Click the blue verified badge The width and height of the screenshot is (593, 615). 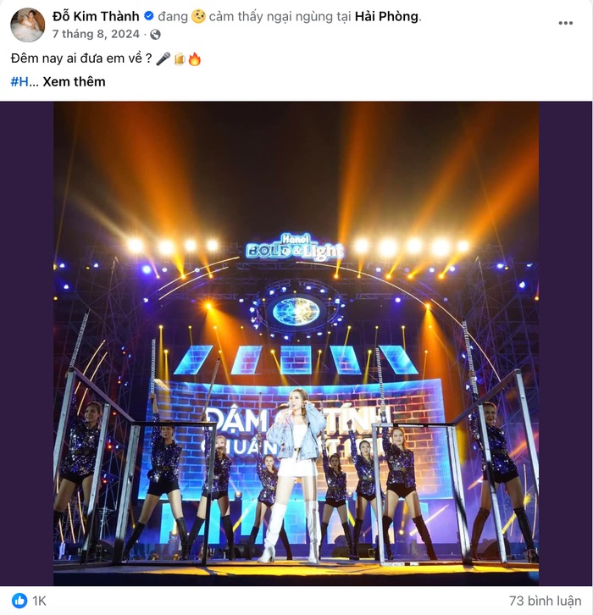click(x=148, y=16)
